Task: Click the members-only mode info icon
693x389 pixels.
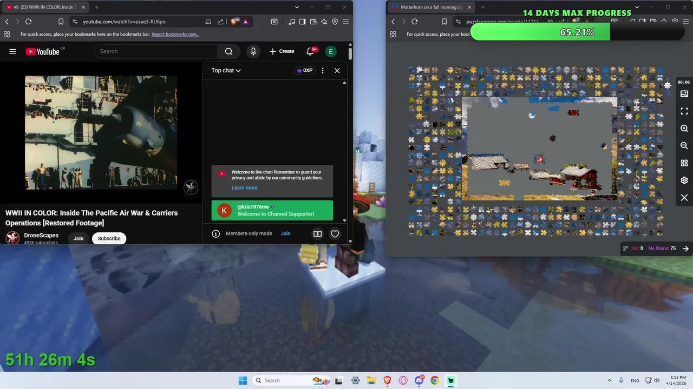Action: (x=215, y=233)
